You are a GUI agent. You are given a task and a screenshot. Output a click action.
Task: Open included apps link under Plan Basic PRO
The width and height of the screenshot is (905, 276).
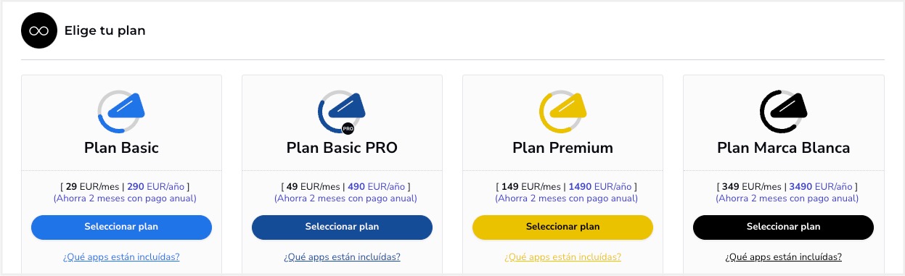click(x=342, y=257)
